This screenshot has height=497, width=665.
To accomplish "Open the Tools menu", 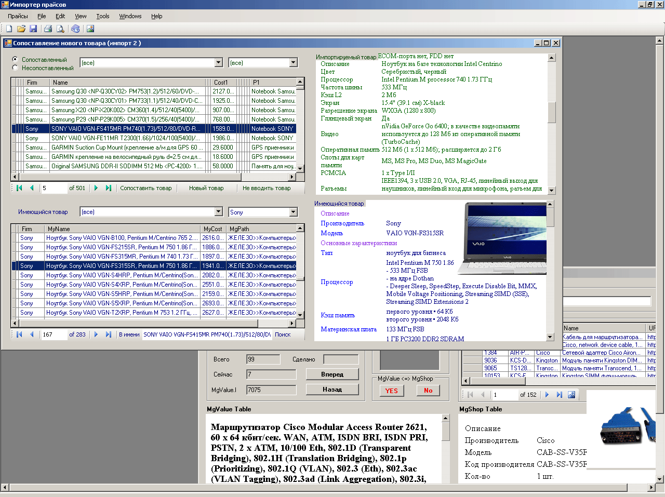I will (x=102, y=16).
